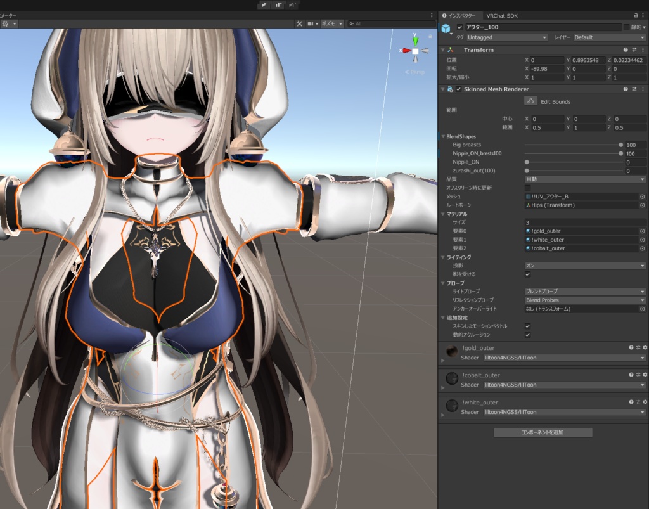The height and width of the screenshot is (509, 649).
Task: Open the scene view kebab menu
Action: (x=432, y=15)
